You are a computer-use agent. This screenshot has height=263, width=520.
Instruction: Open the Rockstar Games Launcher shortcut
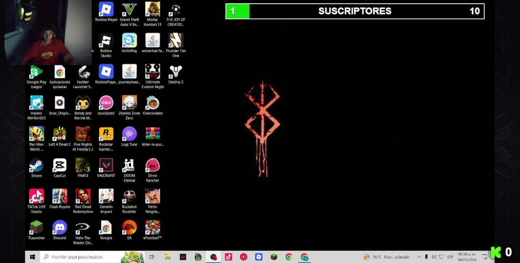coord(106,139)
